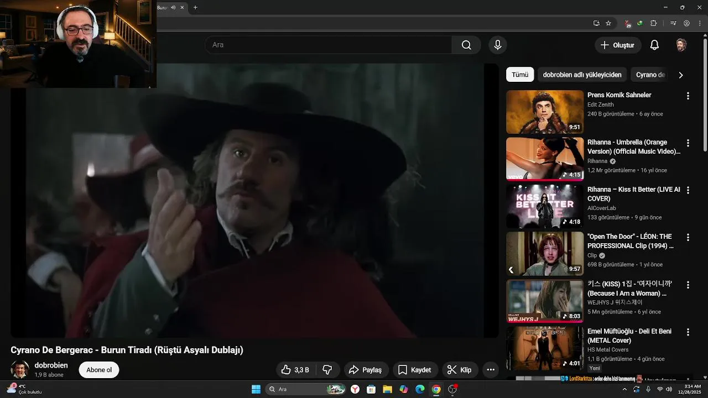
Task: Select the dobrobien adlı yükleyiciden chip
Action: pyautogui.click(x=582, y=75)
